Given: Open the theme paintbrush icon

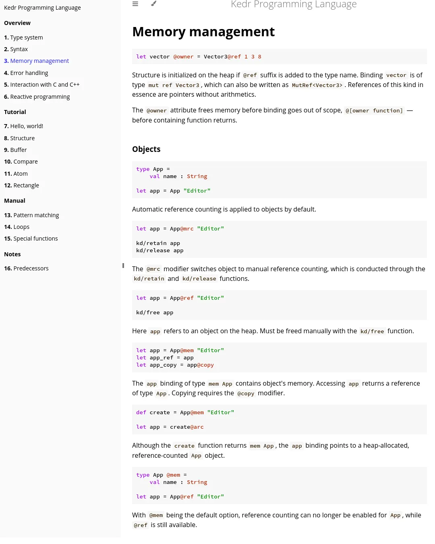Looking at the screenshot, I should (x=153, y=4).
